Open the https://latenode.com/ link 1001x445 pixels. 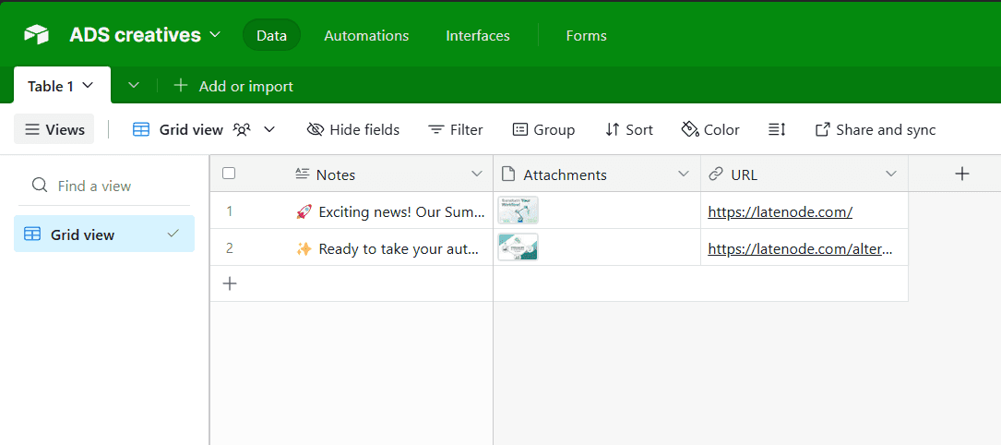[x=780, y=211]
